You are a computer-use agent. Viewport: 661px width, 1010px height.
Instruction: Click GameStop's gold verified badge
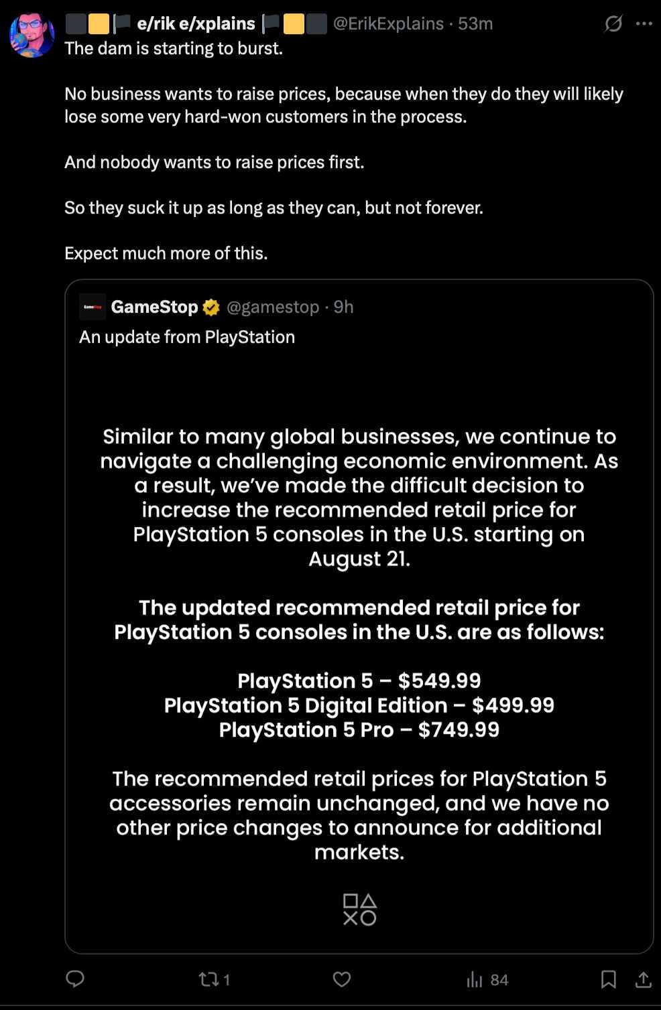point(211,307)
